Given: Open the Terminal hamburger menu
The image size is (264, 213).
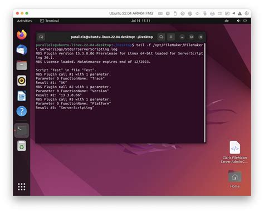Looking at the screenshot, I should [x=171, y=37].
